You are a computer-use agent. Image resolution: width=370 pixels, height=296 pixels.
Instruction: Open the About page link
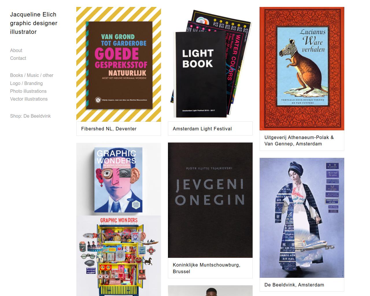[x=16, y=50]
